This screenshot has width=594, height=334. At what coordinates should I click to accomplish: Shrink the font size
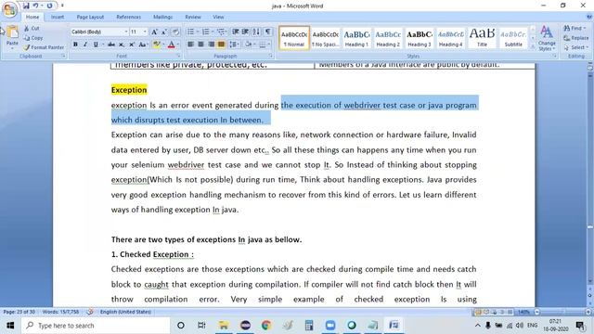(x=164, y=32)
